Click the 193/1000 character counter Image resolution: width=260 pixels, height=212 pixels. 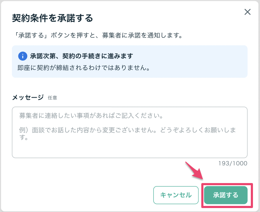233,164
